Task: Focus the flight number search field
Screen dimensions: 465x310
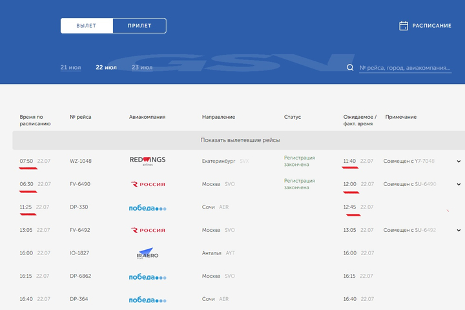Action: [405, 68]
